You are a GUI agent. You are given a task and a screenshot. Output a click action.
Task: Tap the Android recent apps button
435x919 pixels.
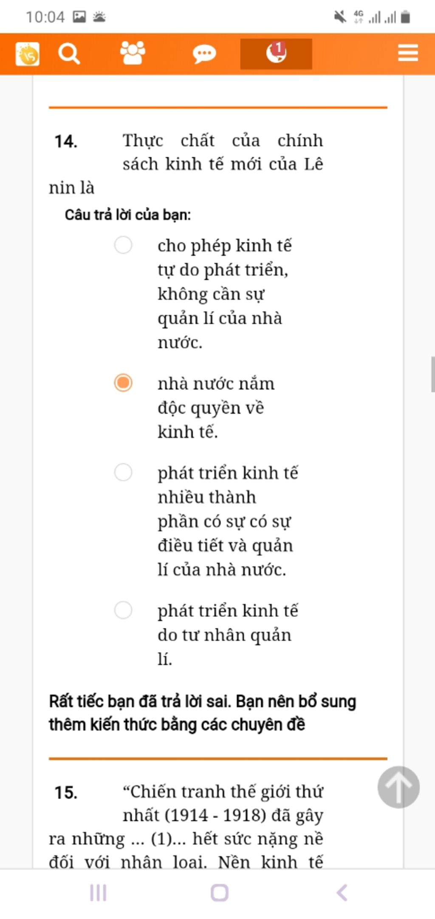coord(98,893)
